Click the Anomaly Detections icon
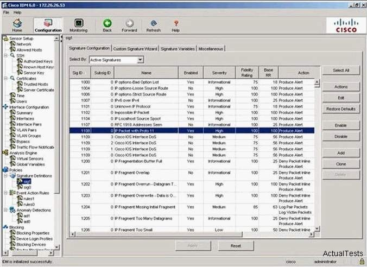The image size is (367, 267). point(12,209)
